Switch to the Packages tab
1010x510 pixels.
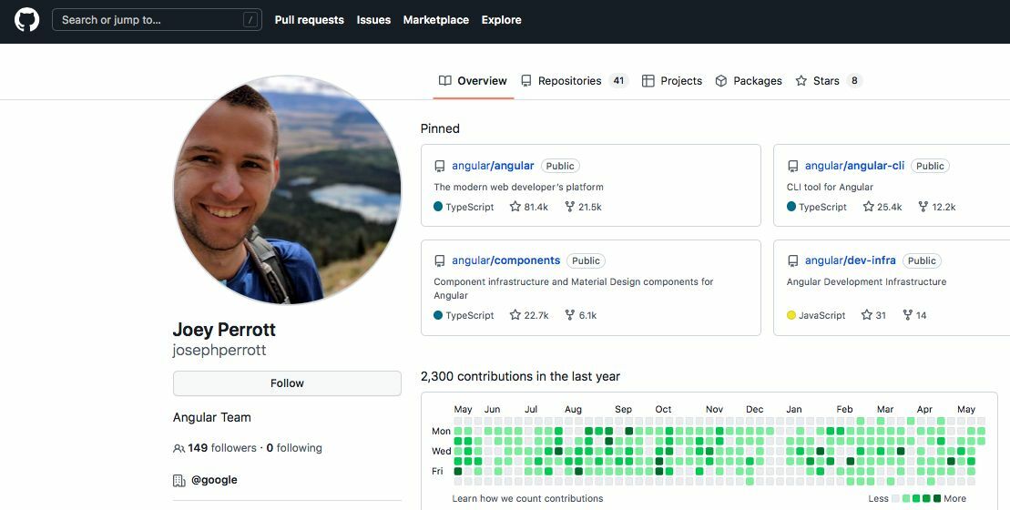point(749,80)
